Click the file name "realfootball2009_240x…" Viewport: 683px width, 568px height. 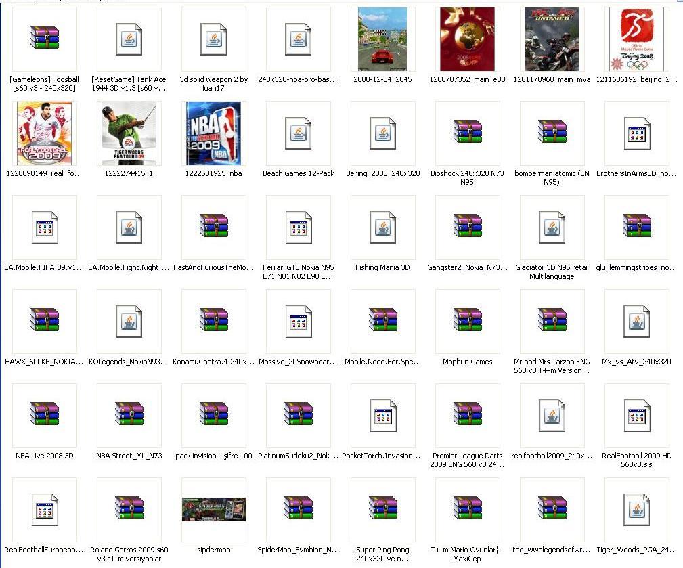552,456
